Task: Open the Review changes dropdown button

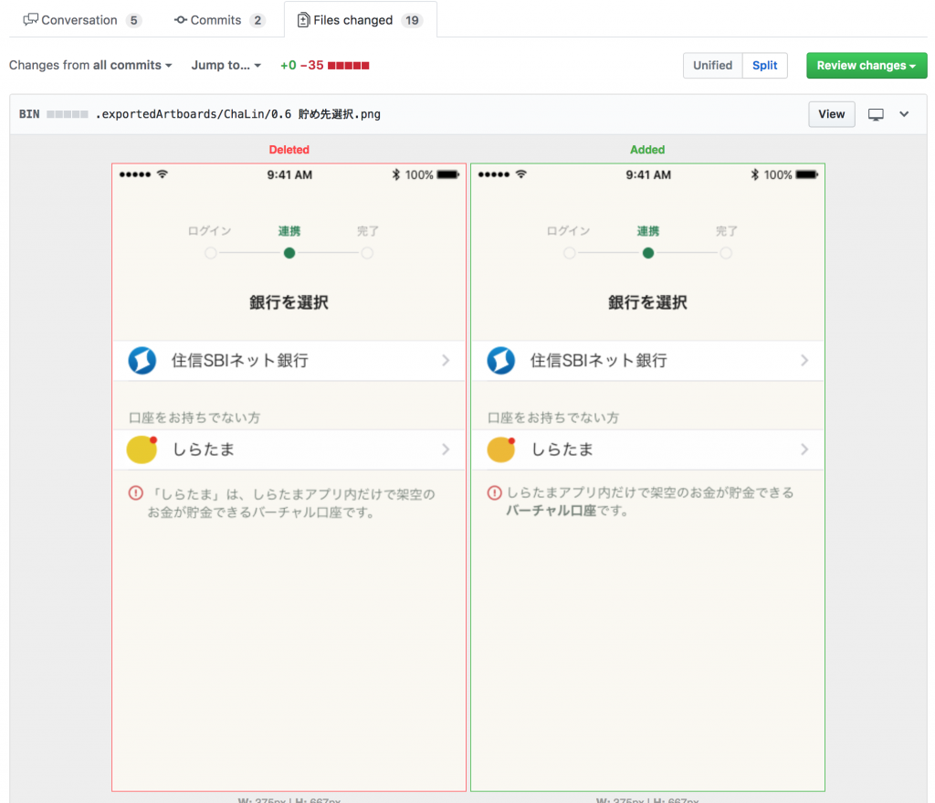Action: (x=867, y=66)
